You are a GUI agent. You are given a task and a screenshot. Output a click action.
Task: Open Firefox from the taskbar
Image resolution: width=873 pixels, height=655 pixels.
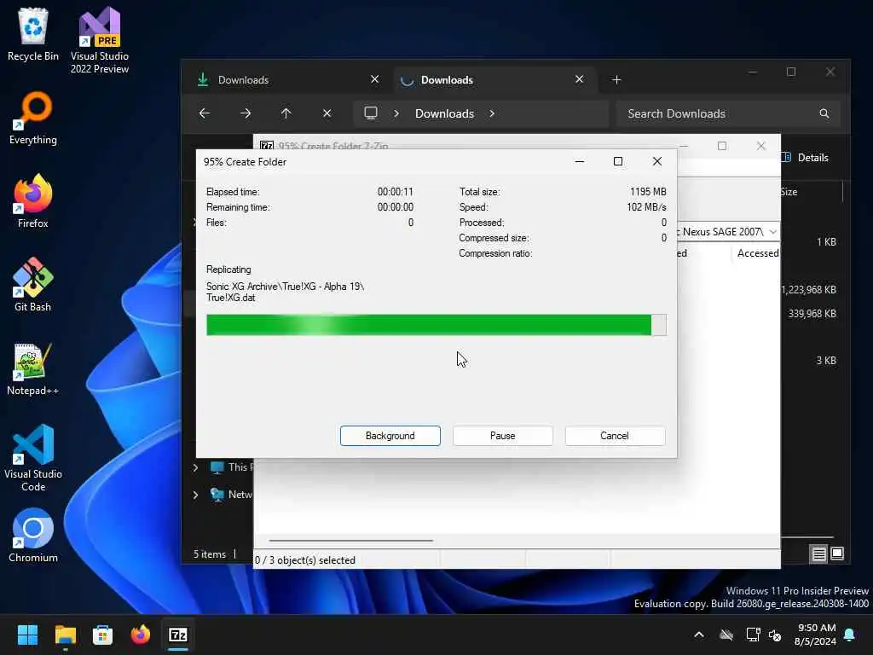click(141, 635)
